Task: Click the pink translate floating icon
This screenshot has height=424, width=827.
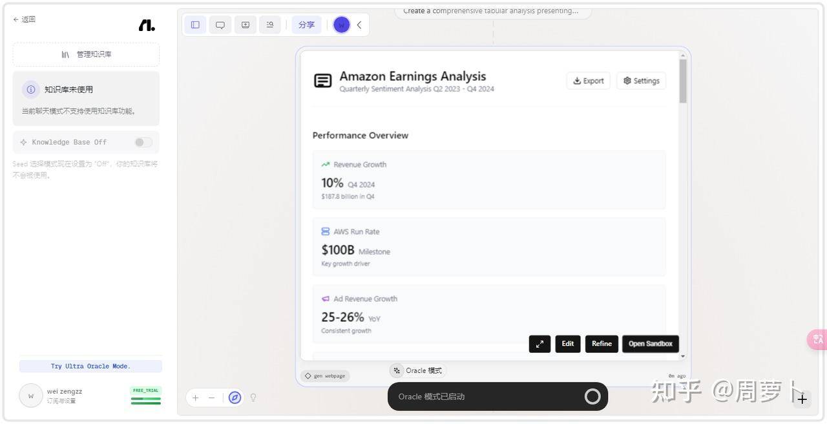Action: (x=817, y=339)
